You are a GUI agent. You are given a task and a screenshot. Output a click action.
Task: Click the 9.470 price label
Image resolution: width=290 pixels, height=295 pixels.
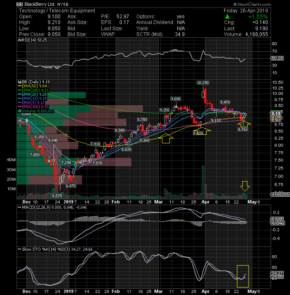pyautogui.click(x=225, y=102)
